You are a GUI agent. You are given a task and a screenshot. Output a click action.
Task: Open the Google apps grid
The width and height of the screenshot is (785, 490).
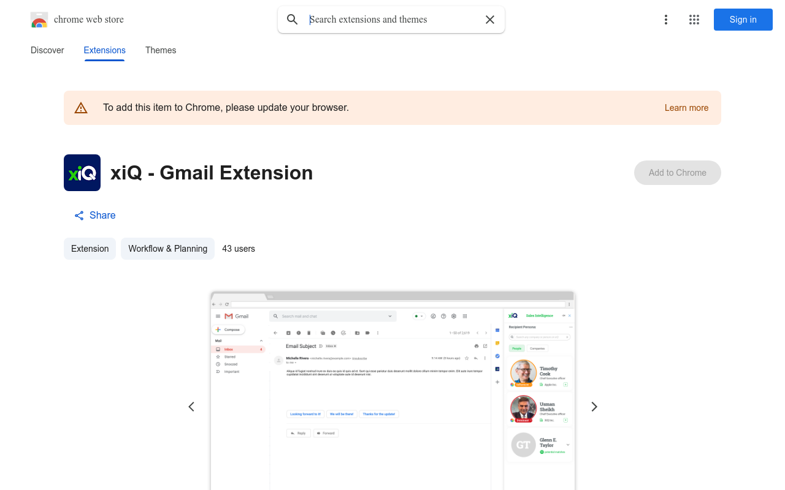[694, 20]
